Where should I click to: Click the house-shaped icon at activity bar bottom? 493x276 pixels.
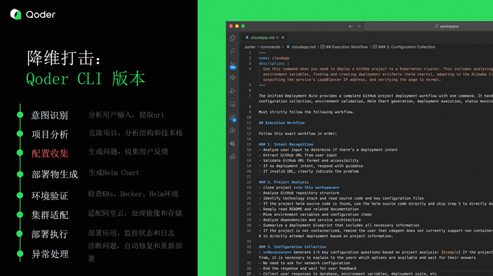232,157
